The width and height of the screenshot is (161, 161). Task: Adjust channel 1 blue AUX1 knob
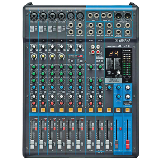34,87
